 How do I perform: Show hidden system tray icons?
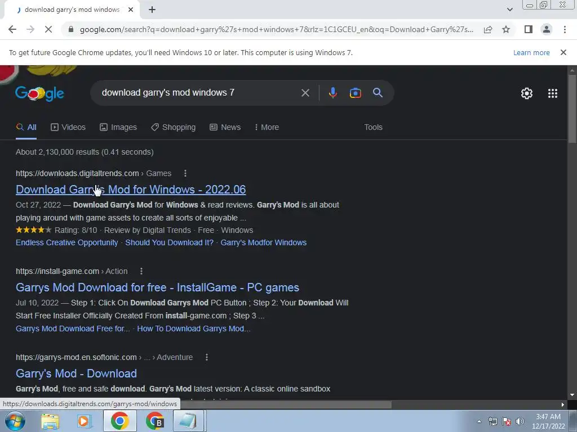479,421
